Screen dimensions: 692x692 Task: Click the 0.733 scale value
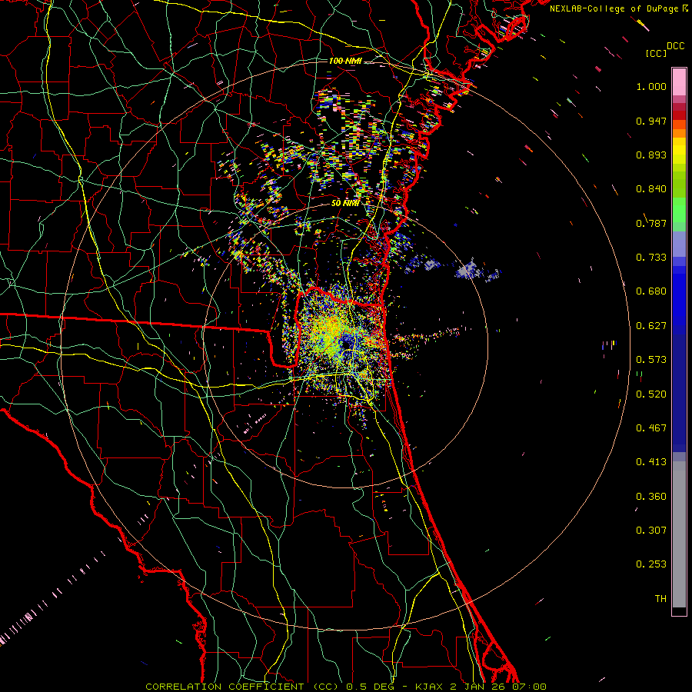[x=651, y=258]
